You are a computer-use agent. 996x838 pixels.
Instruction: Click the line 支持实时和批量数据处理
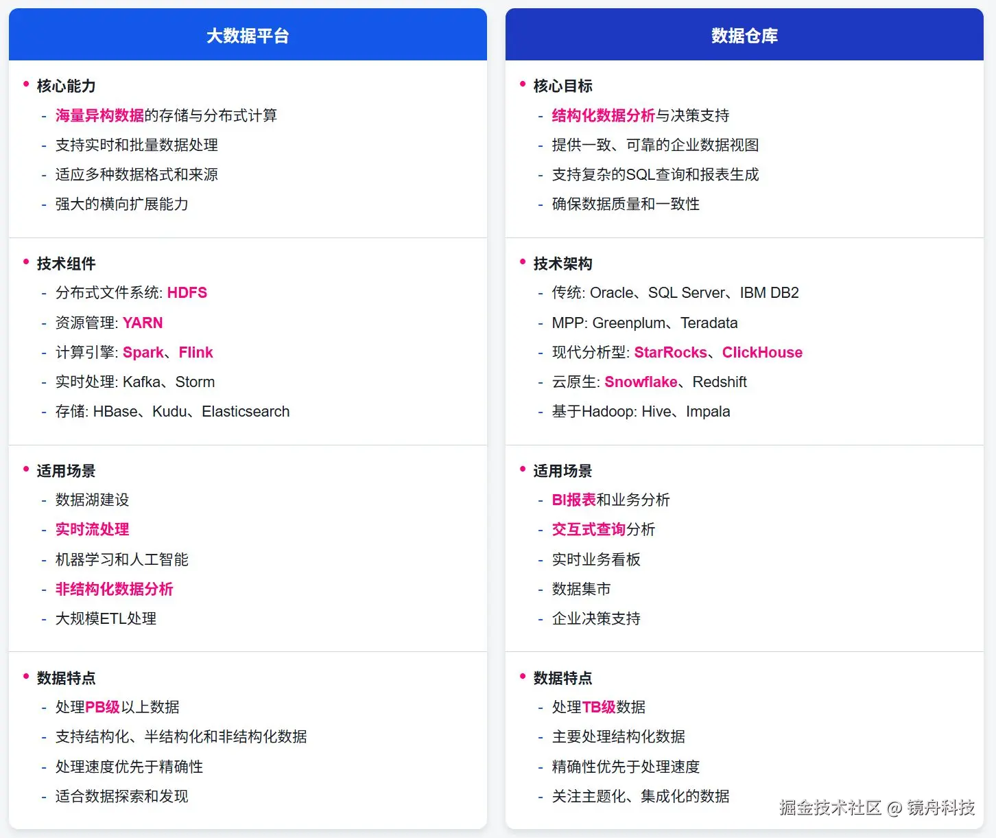pyautogui.click(x=137, y=145)
